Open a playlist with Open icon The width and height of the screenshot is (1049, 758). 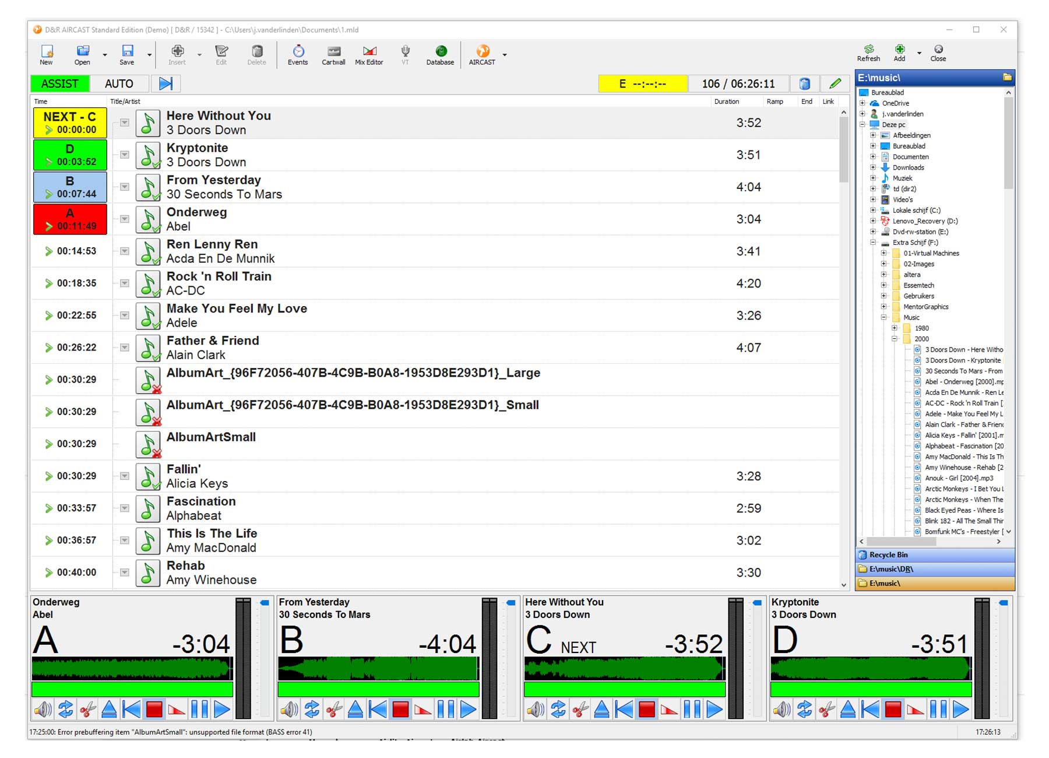click(x=82, y=55)
